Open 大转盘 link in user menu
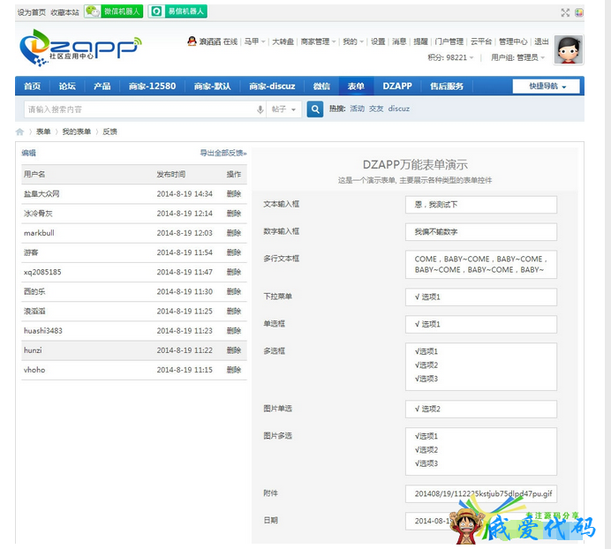Viewport: 611px width, 549px height. coord(283,41)
